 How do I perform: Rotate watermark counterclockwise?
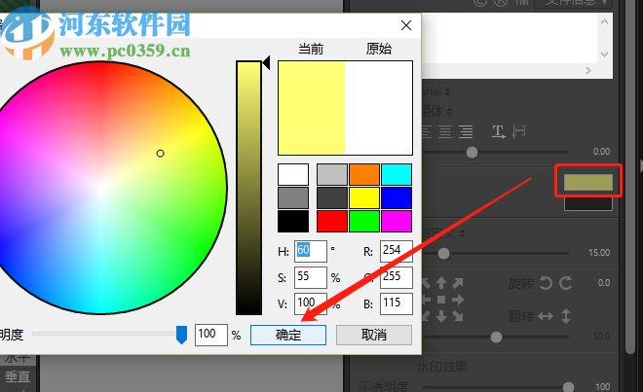click(x=546, y=283)
